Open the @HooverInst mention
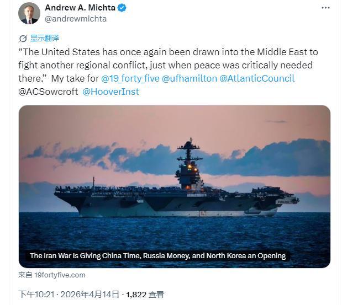342x305 pixels. [111, 92]
